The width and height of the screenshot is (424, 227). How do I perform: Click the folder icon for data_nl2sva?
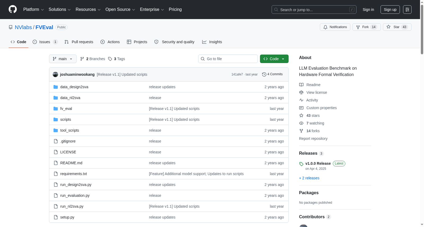[56, 98]
